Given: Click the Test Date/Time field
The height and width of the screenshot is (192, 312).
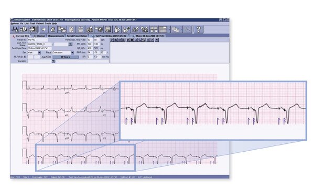Looking at the screenshot, I should point(39,48).
